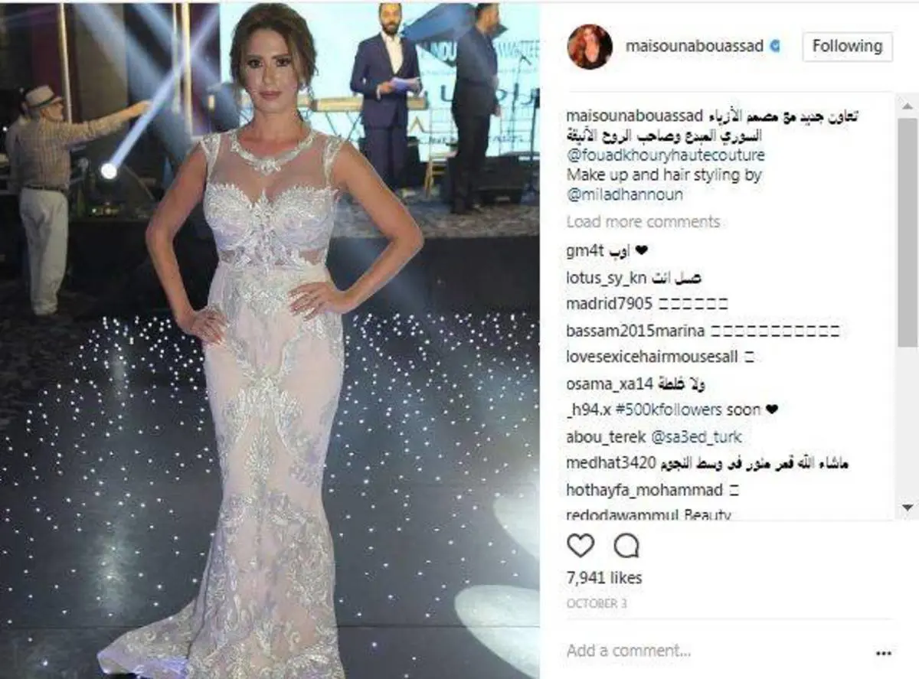The width and height of the screenshot is (919, 679).
Task: Toggle the Following button
Action: pyautogui.click(x=847, y=46)
